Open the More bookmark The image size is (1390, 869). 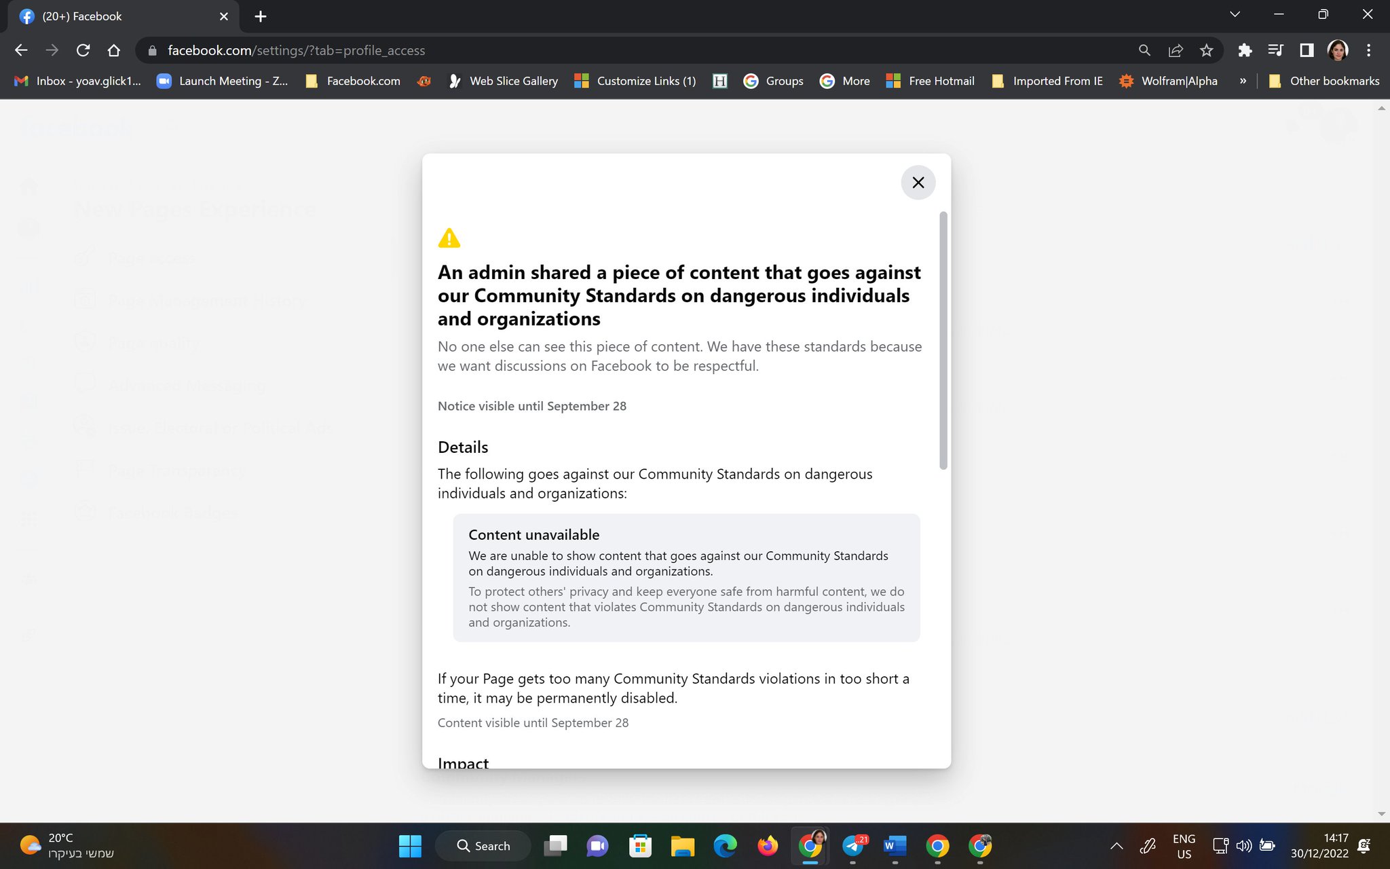845,81
